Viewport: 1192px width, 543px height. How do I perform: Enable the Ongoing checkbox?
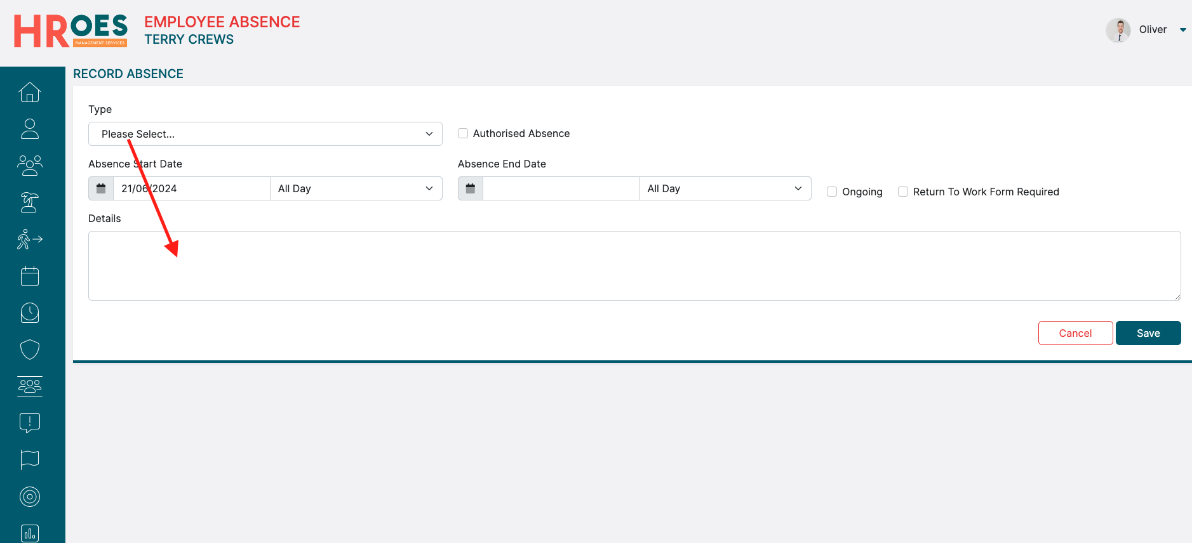(832, 192)
